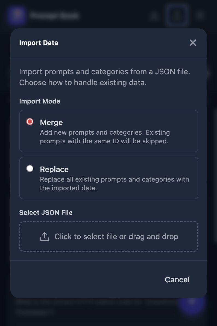Screen dimensions: 217x326
Task: Click the Merge option card
Action: tap(109, 131)
